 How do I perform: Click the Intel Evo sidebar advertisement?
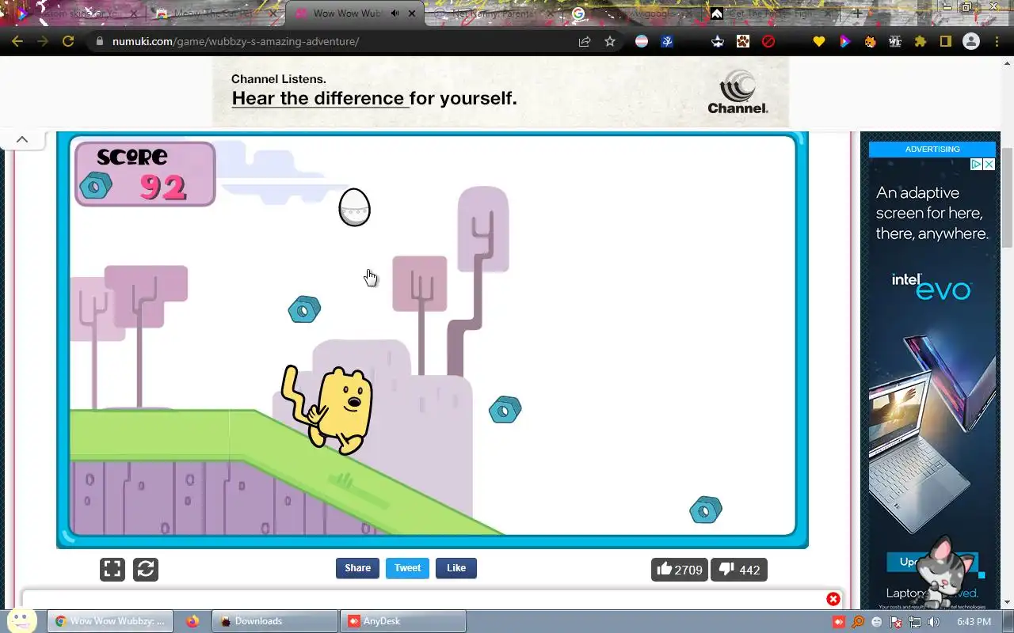(x=932, y=384)
